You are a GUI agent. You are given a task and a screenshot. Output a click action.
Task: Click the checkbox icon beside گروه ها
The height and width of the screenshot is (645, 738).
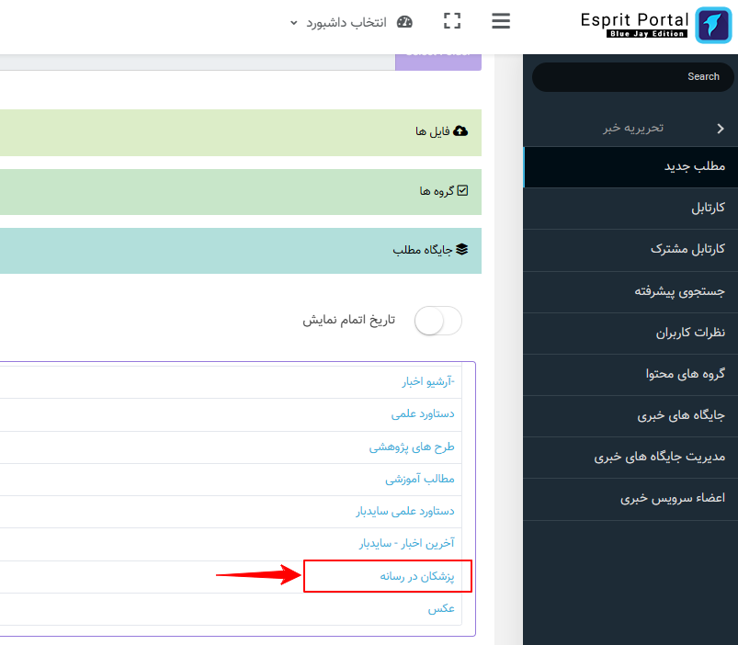click(x=462, y=190)
